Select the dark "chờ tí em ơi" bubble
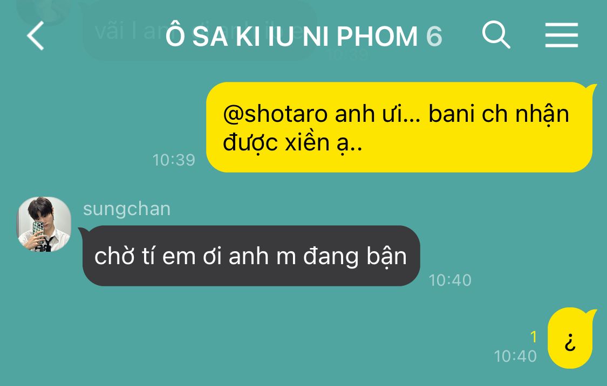607x386 pixels. (250, 256)
